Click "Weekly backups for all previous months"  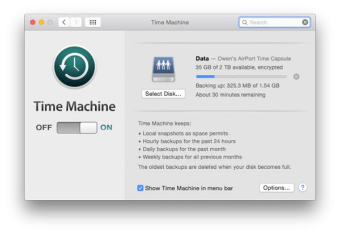192,157
